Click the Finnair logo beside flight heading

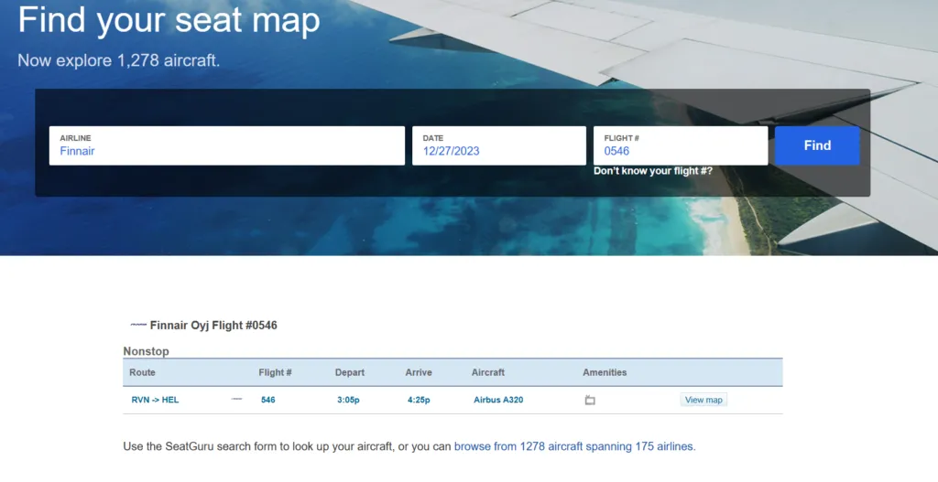(138, 325)
